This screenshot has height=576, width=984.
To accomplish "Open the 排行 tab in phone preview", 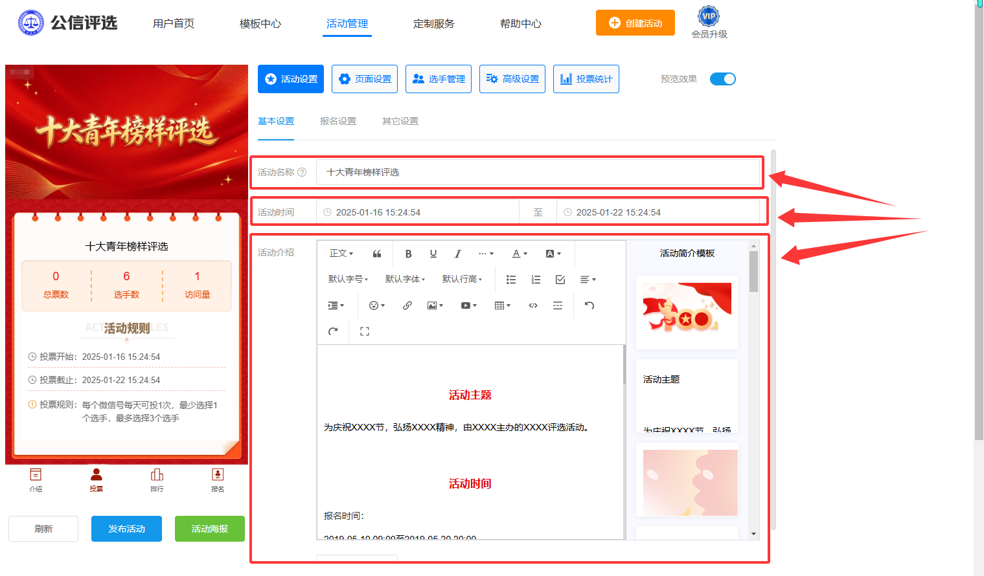I will [x=157, y=480].
